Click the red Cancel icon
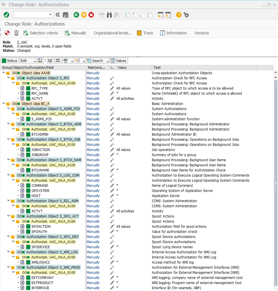 [91, 15]
